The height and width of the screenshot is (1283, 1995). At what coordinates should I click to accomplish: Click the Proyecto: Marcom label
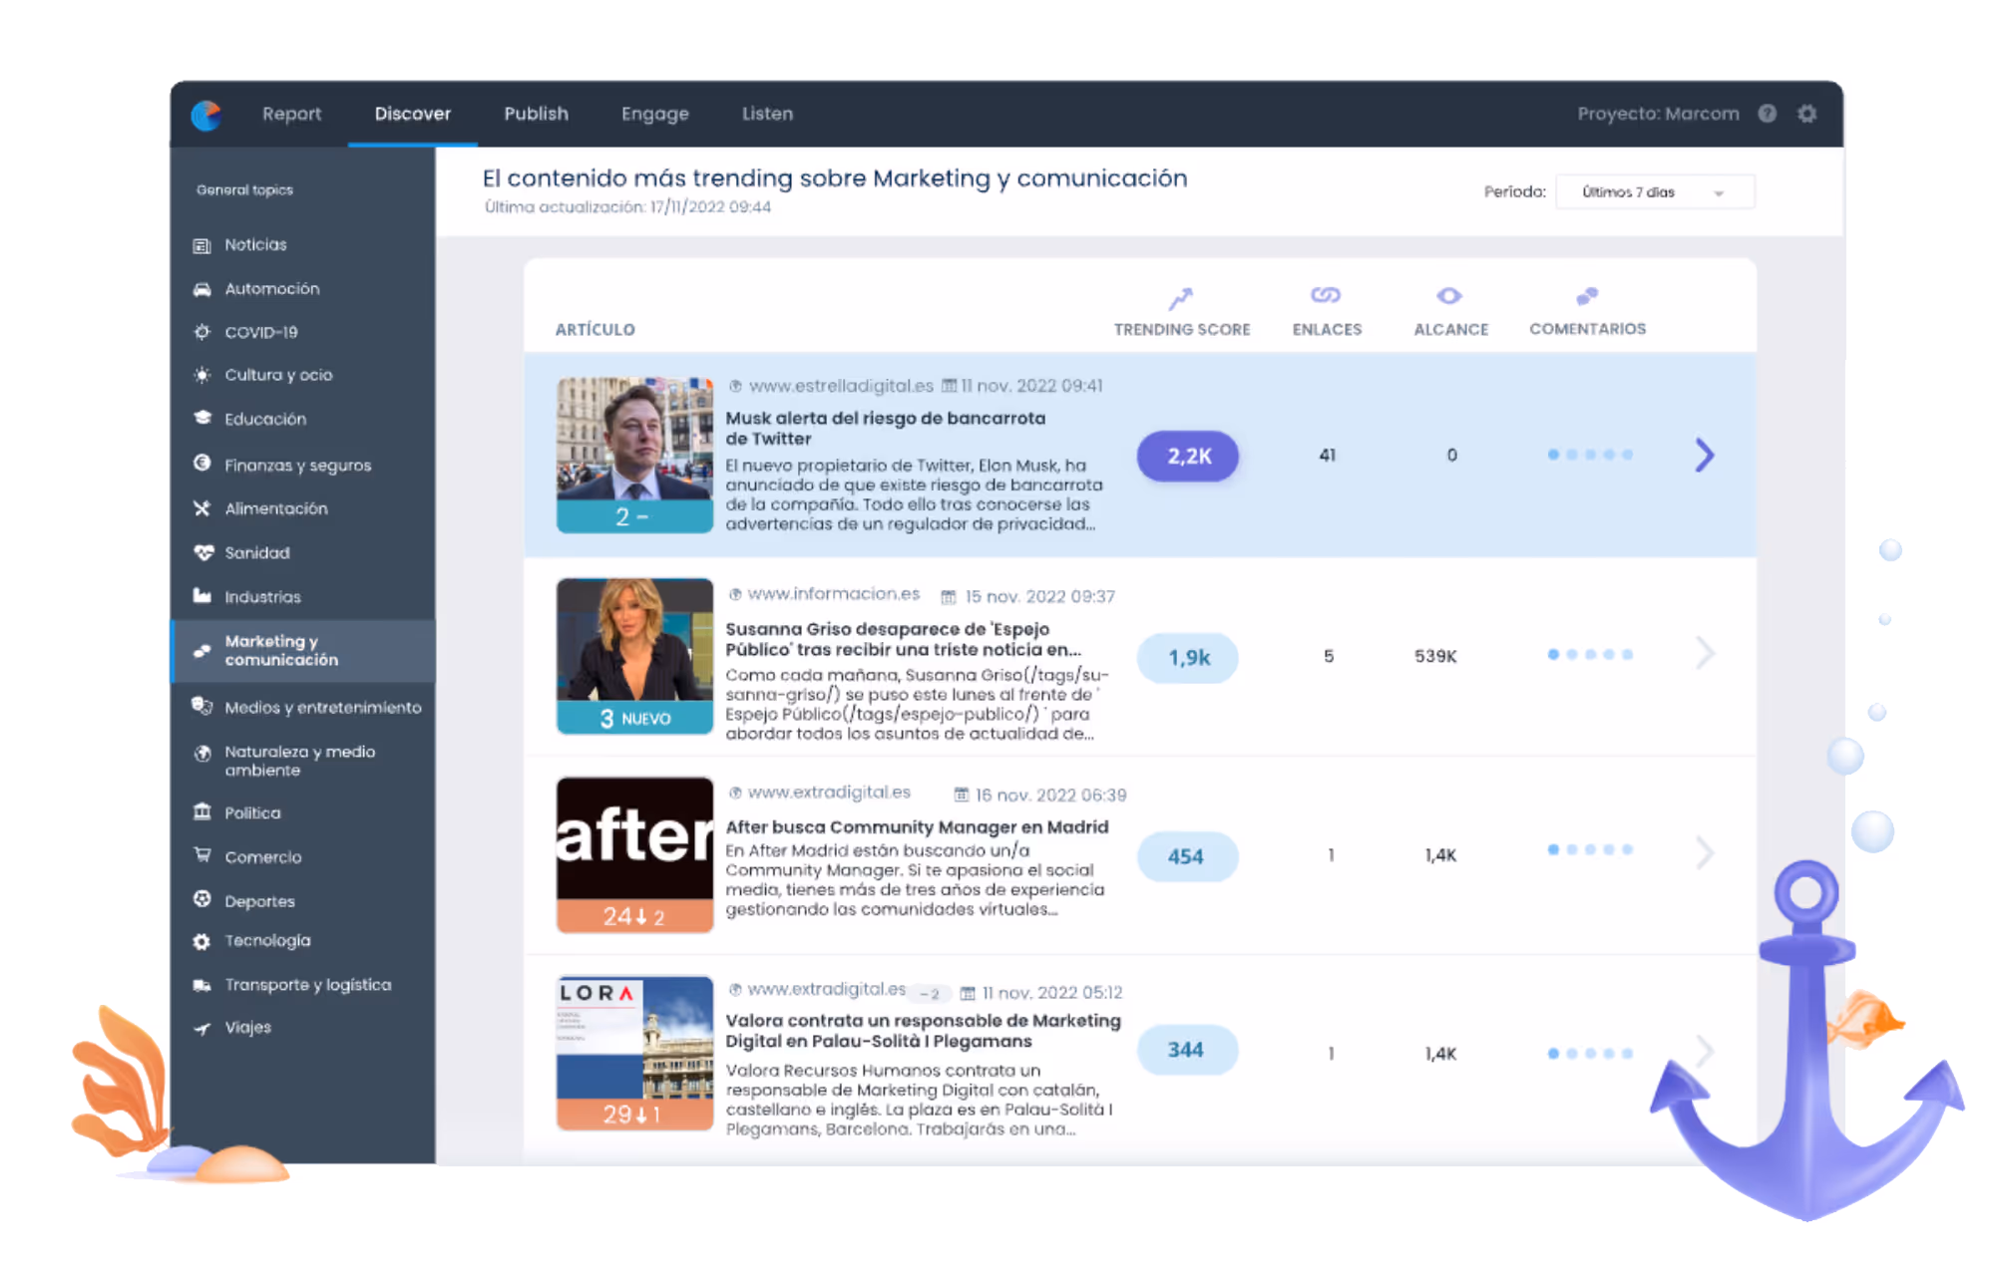point(1658,114)
